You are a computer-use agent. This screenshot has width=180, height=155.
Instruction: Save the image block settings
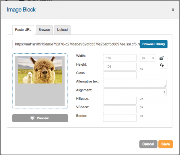(166, 144)
